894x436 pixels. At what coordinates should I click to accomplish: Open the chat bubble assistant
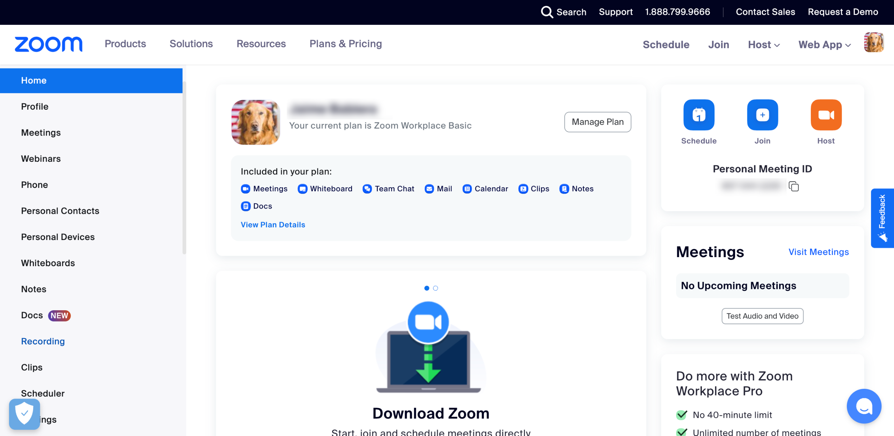pyautogui.click(x=864, y=406)
